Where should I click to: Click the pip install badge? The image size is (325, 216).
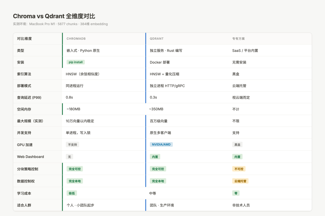pyautogui.click(x=76, y=62)
